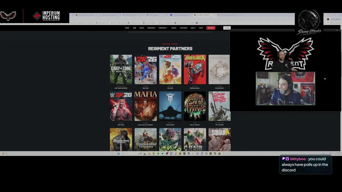This screenshot has height=192, width=342.
Task: Open the Civilization VII partner card
Action: click(219, 70)
